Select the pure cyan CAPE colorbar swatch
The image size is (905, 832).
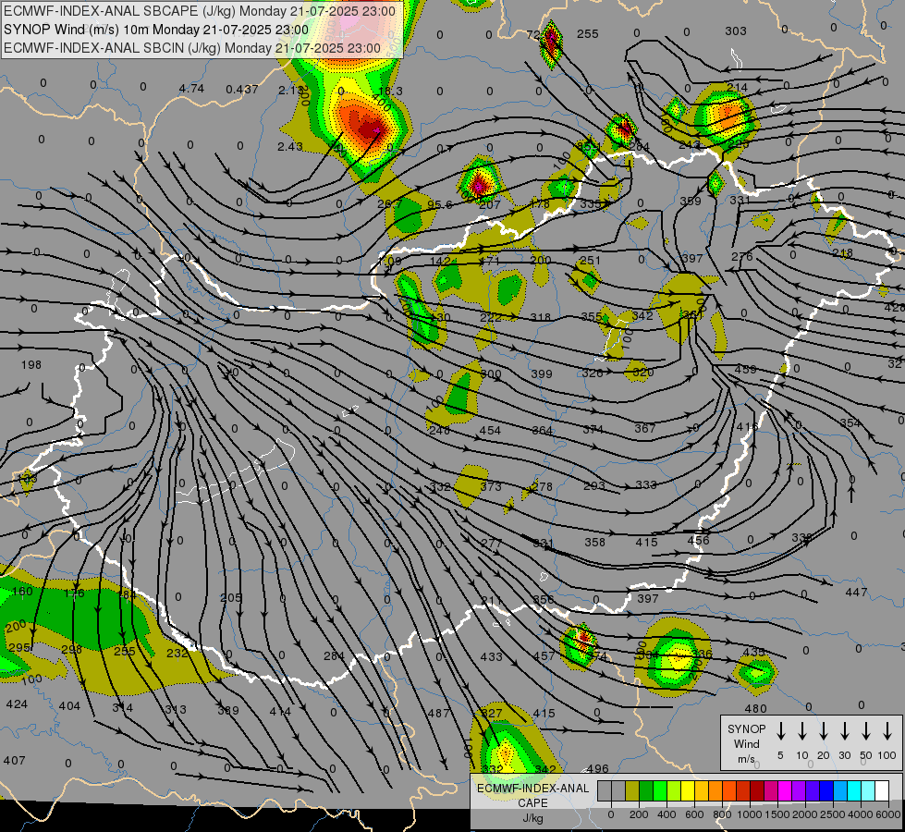[853, 790]
